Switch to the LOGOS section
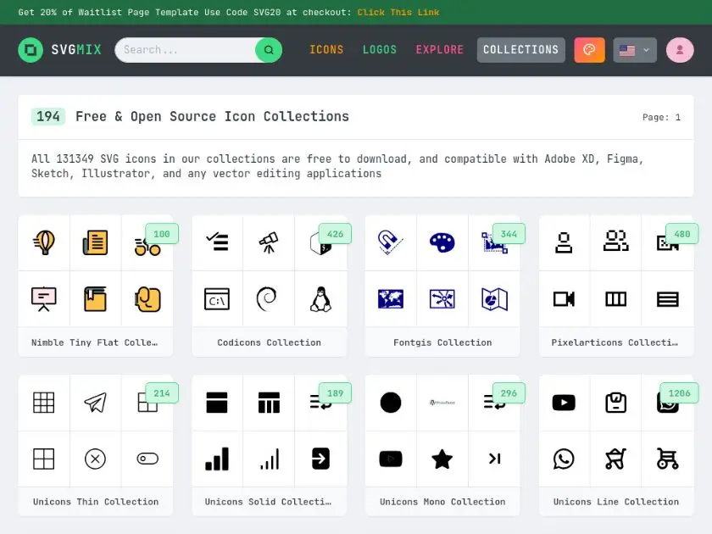Image resolution: width=712 pixels, height=534 pixels. (379, 50)
